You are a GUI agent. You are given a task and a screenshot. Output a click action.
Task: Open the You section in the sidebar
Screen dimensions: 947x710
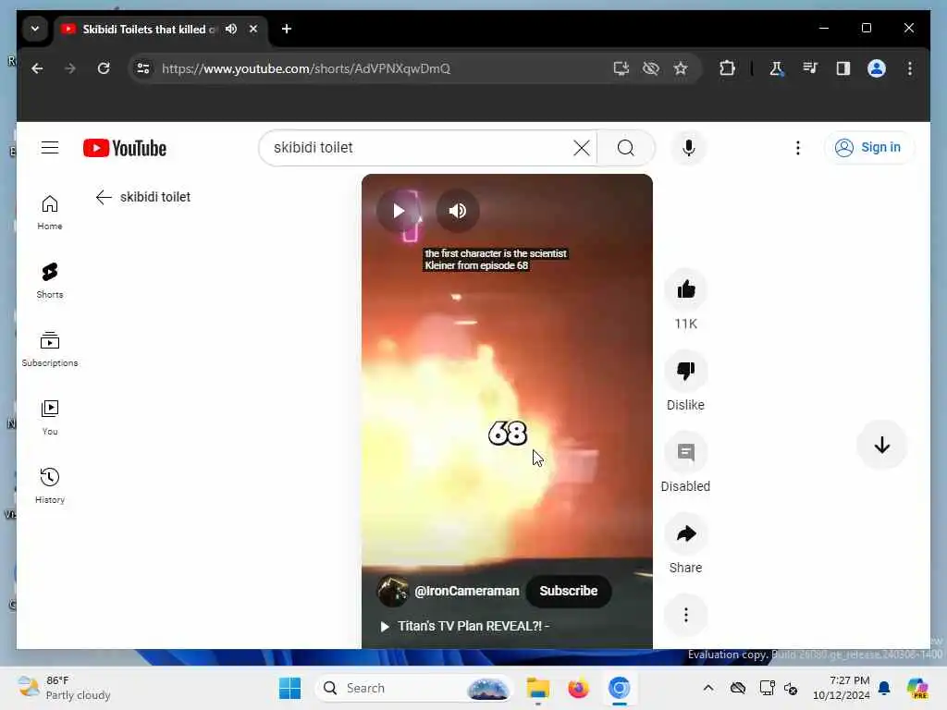pos(50,418)
